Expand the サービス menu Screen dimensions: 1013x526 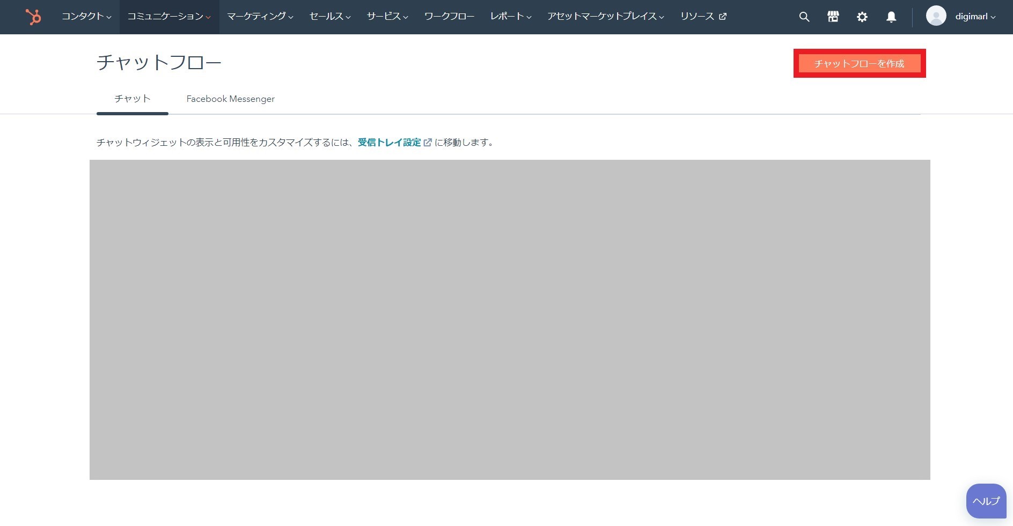point(387,17)
